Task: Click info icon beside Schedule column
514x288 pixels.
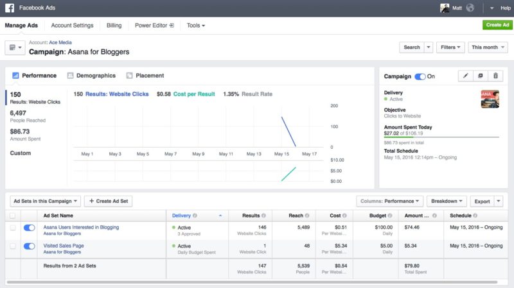Action: (x=475, y=216)
